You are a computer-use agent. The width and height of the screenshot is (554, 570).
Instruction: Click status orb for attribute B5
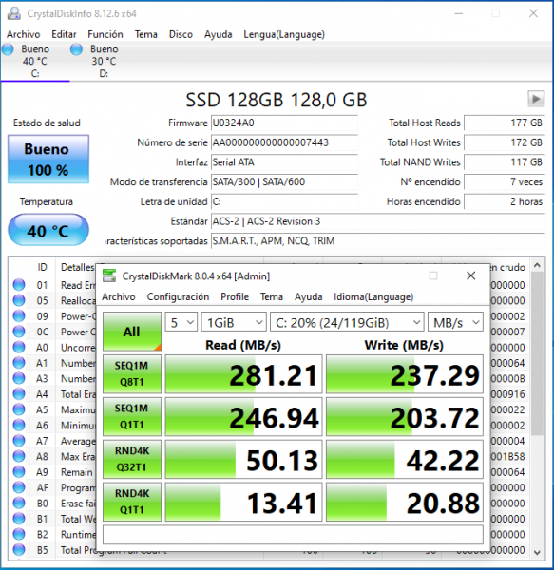click(19, 550)
